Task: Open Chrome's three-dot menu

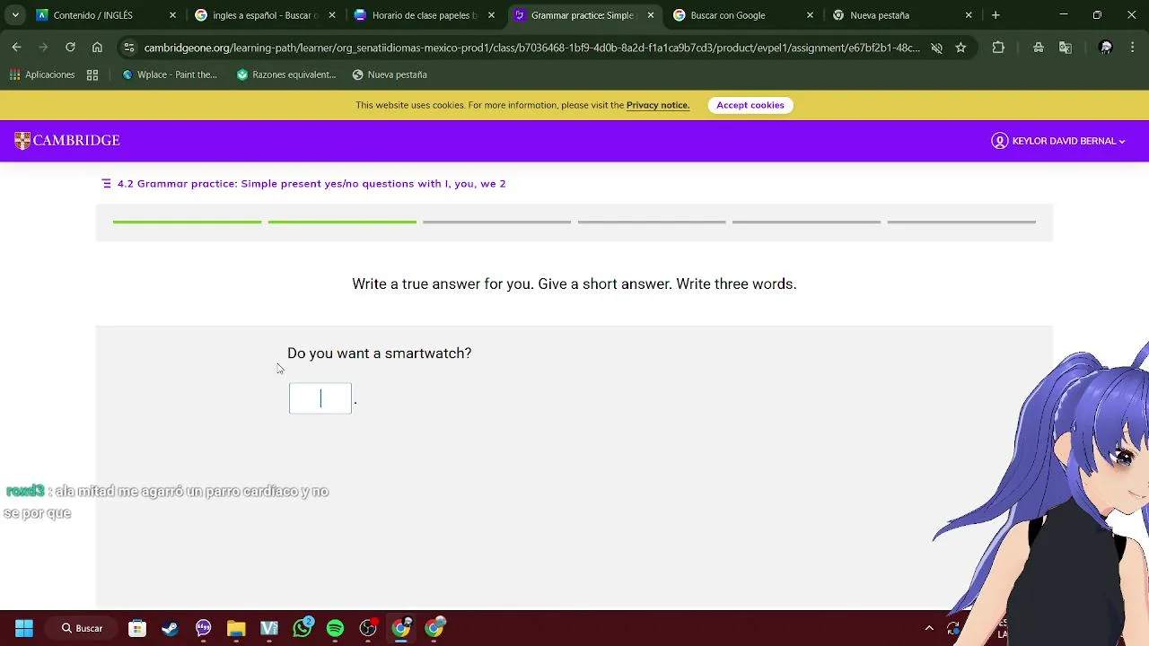Action: pyautogui.click(x=1133, y=48)
